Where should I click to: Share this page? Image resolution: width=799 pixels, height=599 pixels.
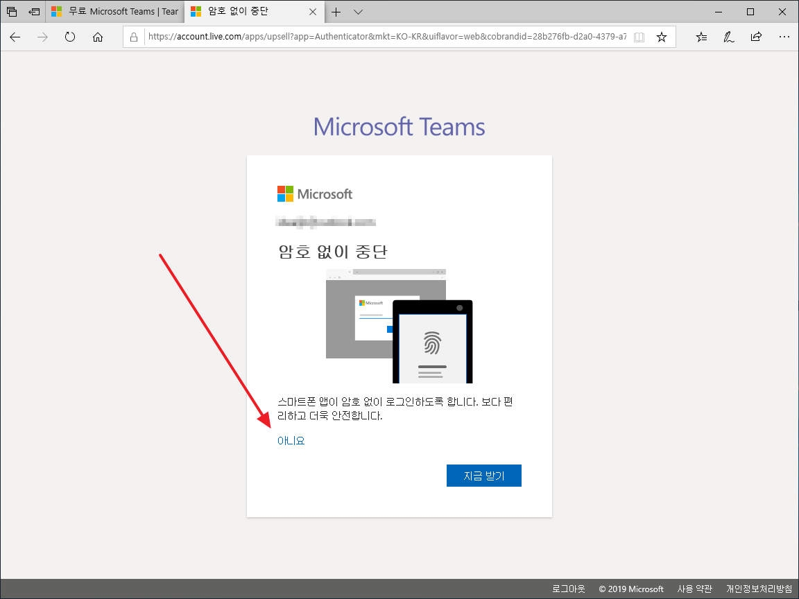[x=756, y=37]
